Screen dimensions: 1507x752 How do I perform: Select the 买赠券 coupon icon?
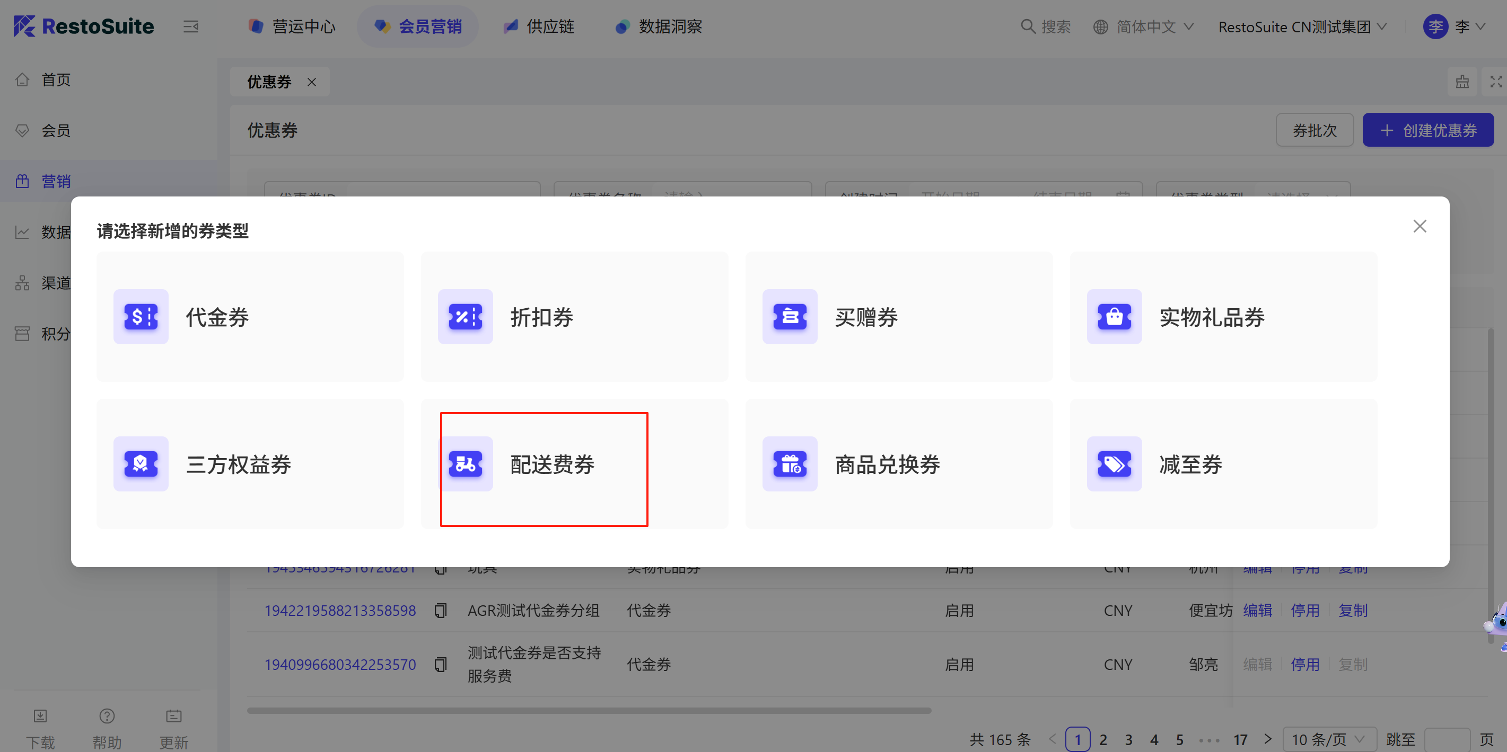pos(790,317)
